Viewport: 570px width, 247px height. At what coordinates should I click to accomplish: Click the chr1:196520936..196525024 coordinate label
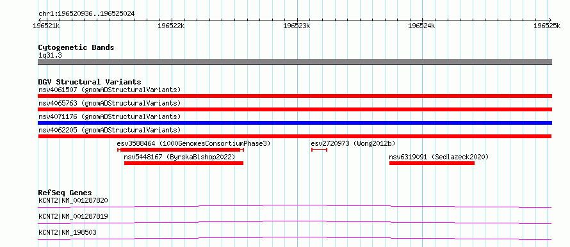[86, 14]
